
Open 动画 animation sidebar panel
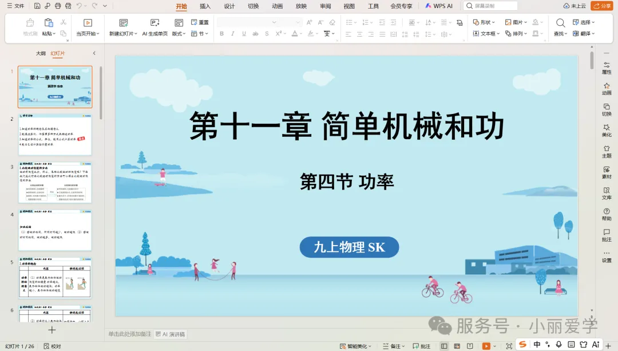[x=607, y=89]
